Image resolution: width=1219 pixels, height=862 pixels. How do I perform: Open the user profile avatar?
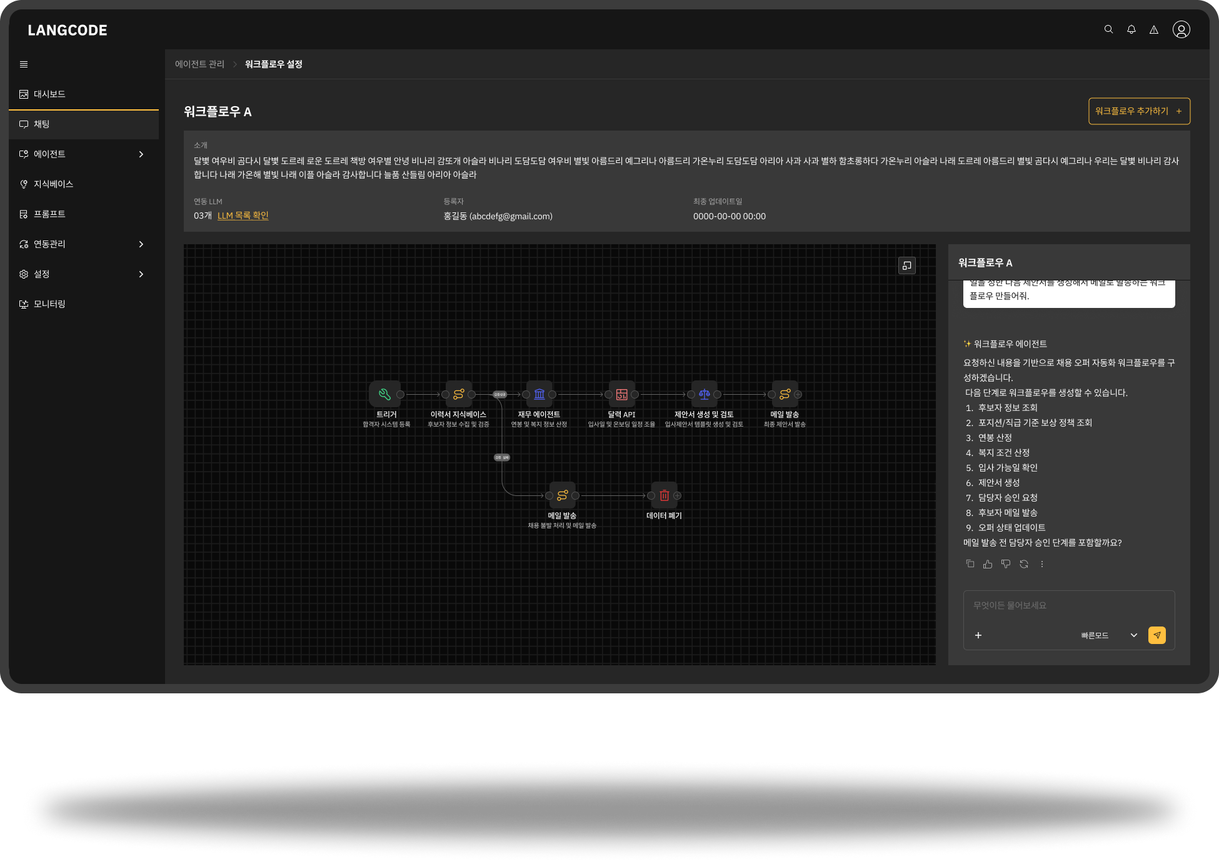(x=1181, y=29)
